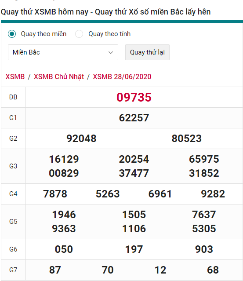Select the Quay theo miền radio button
Viewport: 243px width, 281px height.
(12, 34)
